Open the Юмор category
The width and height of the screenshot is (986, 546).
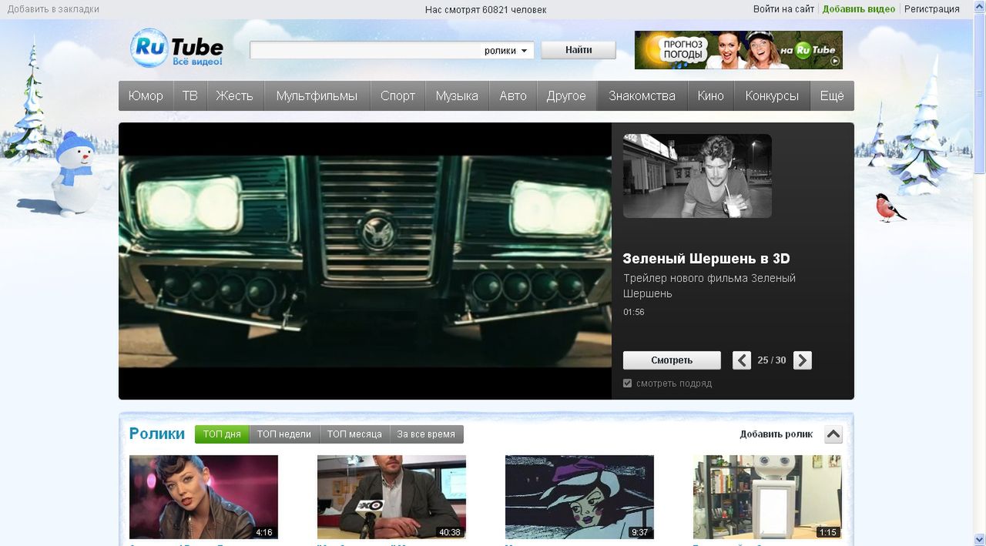coord(146,96)
